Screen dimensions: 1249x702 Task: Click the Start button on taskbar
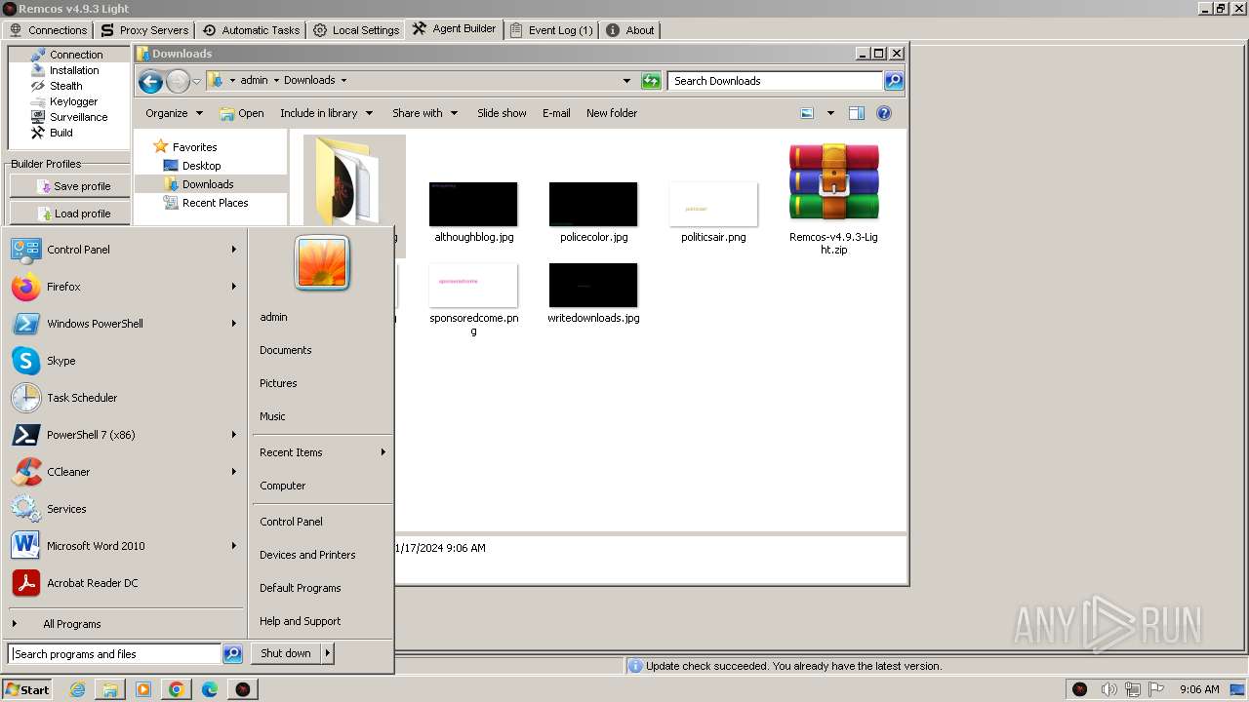click(x=27, y=689)
